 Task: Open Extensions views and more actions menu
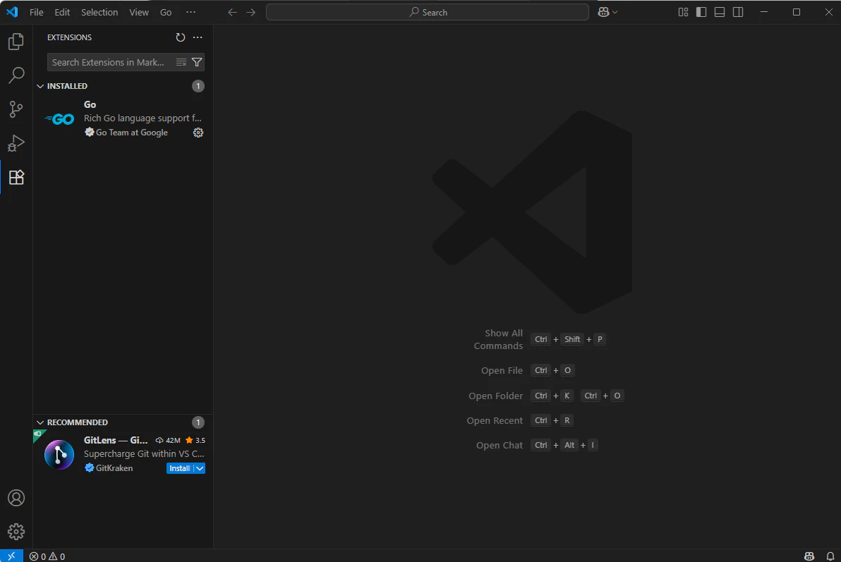pos(198,37)
